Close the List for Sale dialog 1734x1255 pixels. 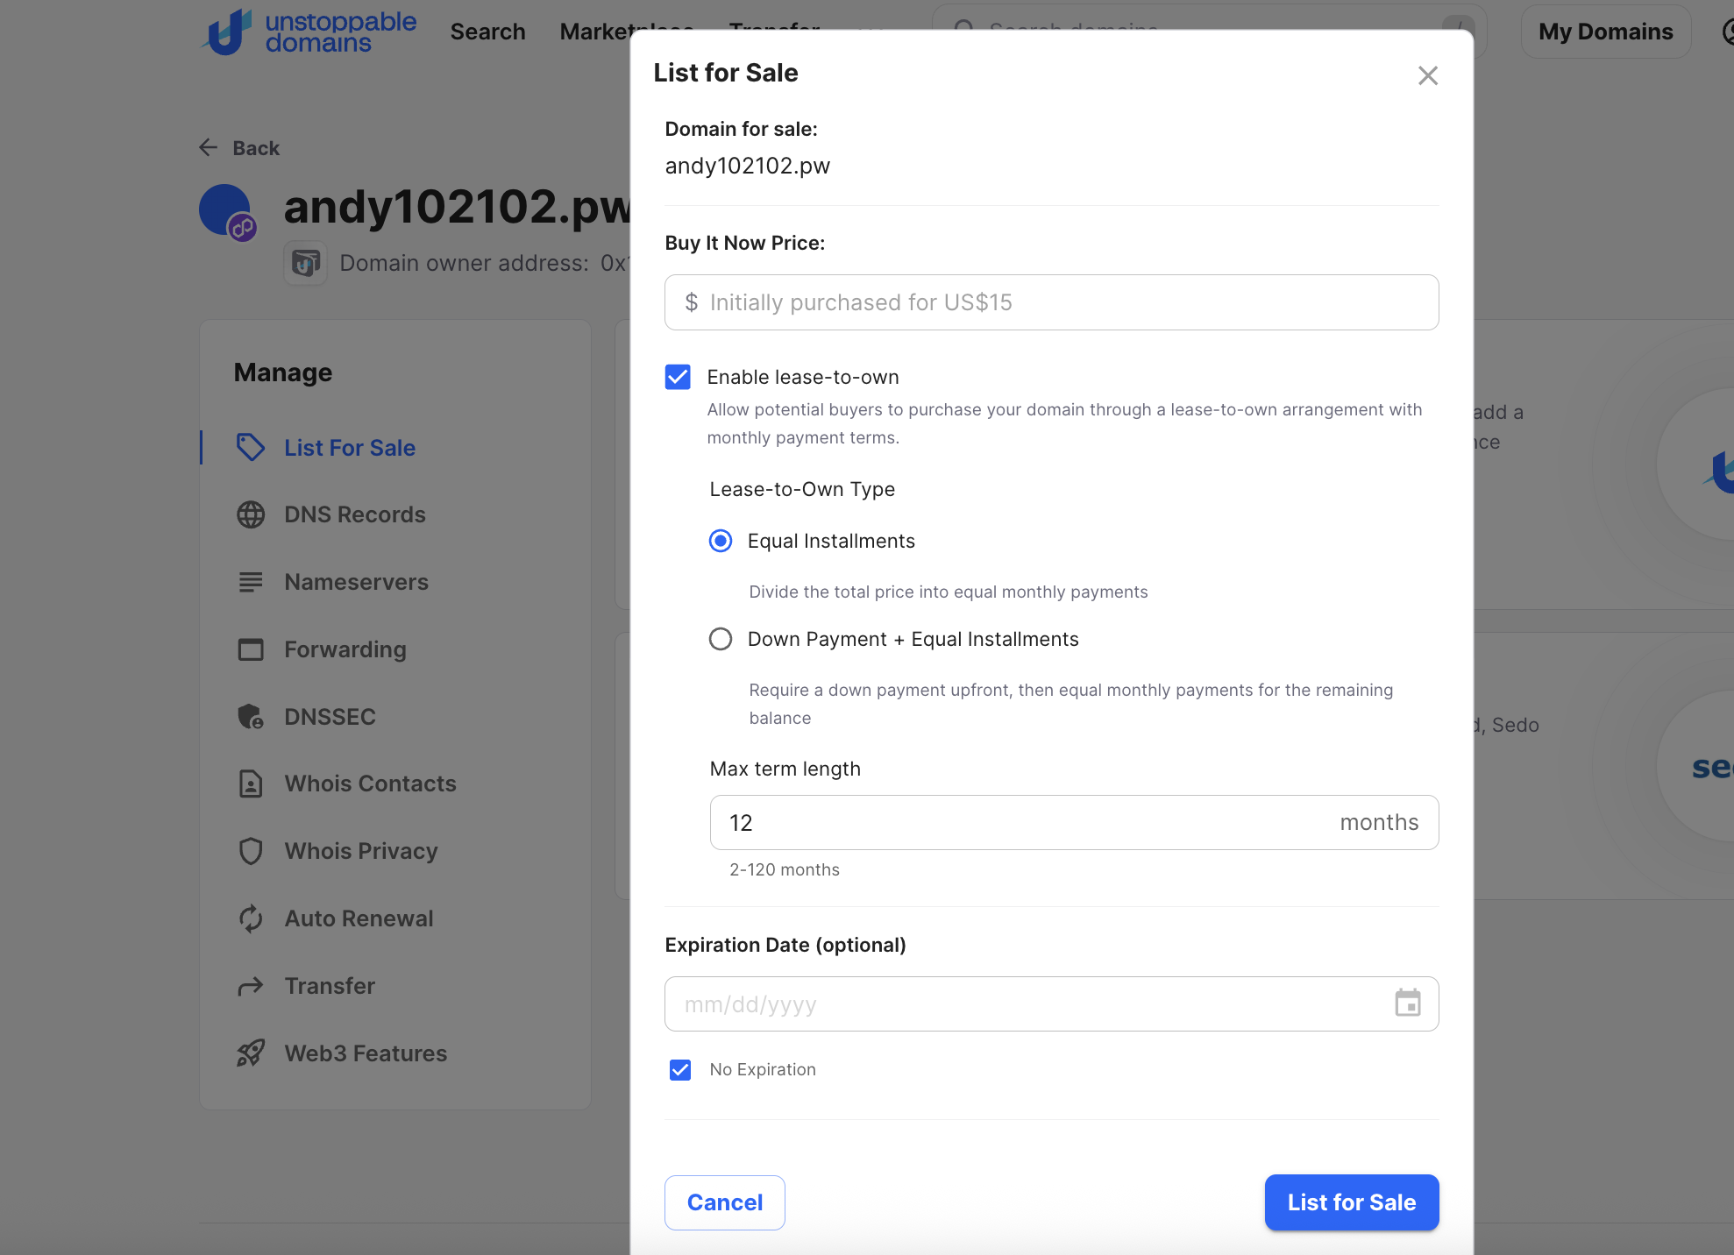coord(1427,75)
